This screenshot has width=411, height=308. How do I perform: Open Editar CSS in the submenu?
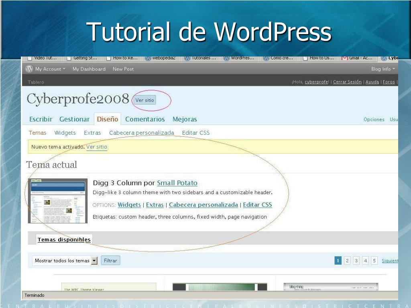pos(196,133)
